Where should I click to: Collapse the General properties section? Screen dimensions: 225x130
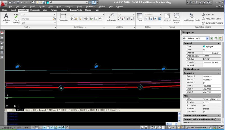(219, 43)
